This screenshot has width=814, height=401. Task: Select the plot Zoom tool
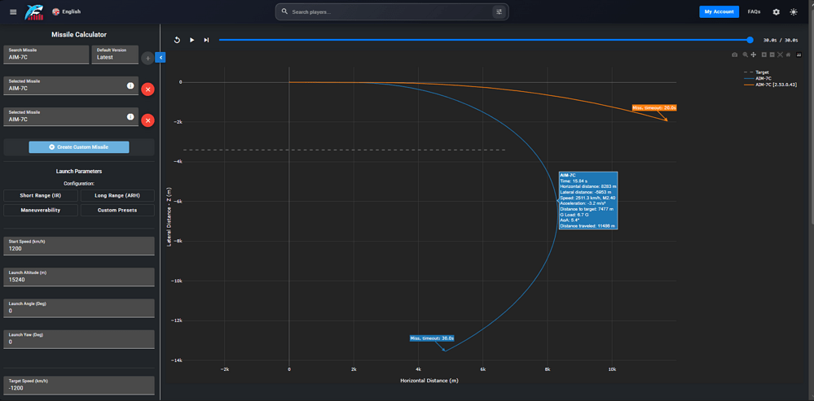(745, 54)
